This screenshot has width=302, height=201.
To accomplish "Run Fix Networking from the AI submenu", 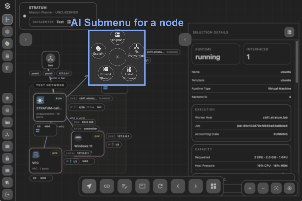I will click(136, 51).
